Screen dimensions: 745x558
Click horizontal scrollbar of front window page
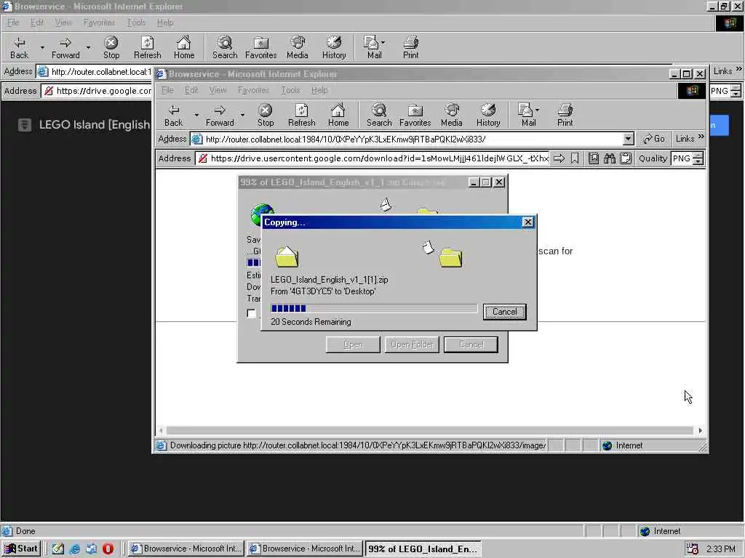click(429, 430)
